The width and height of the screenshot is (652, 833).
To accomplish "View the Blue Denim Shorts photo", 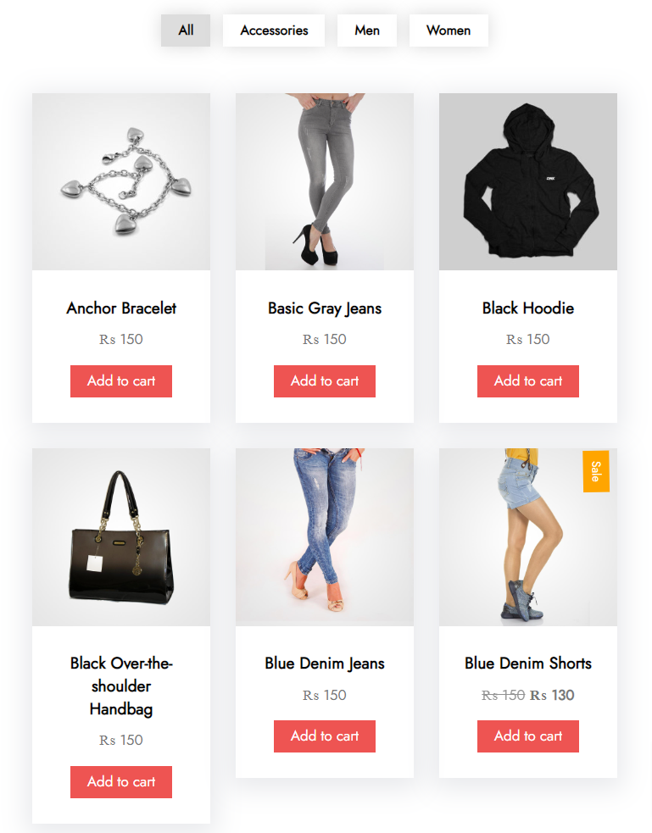I will 528,537.
